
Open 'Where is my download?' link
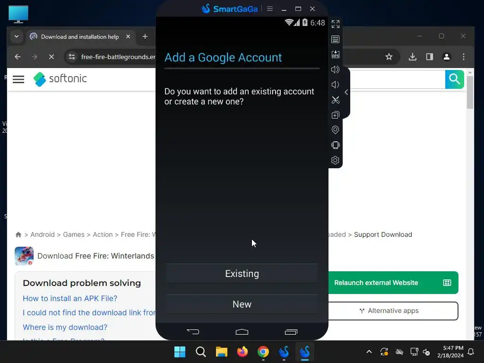pyautogui.click(x=65, y=327)
